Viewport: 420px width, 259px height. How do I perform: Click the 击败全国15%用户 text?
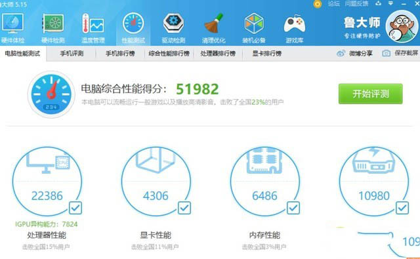pos(46,247)
